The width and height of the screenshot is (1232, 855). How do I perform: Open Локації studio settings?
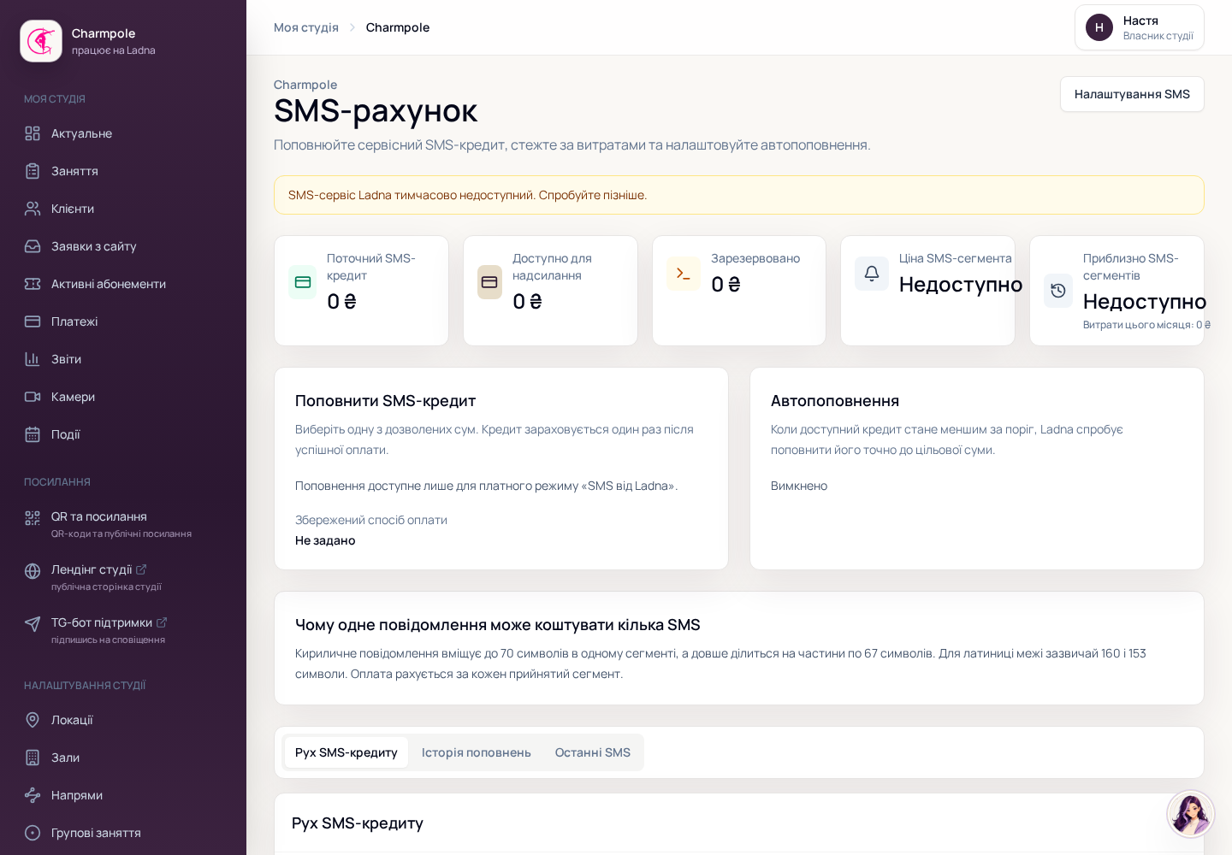pyautogui.click(x=123, y=720)
